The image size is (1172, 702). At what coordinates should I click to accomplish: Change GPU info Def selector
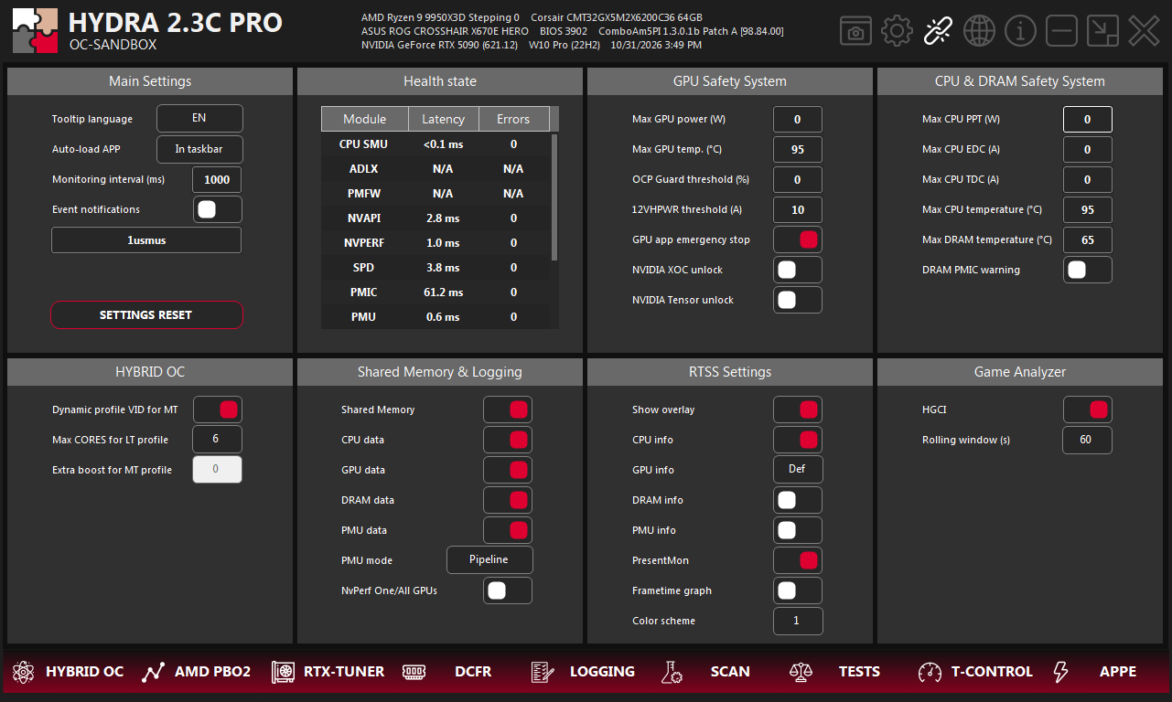(798, 470)
